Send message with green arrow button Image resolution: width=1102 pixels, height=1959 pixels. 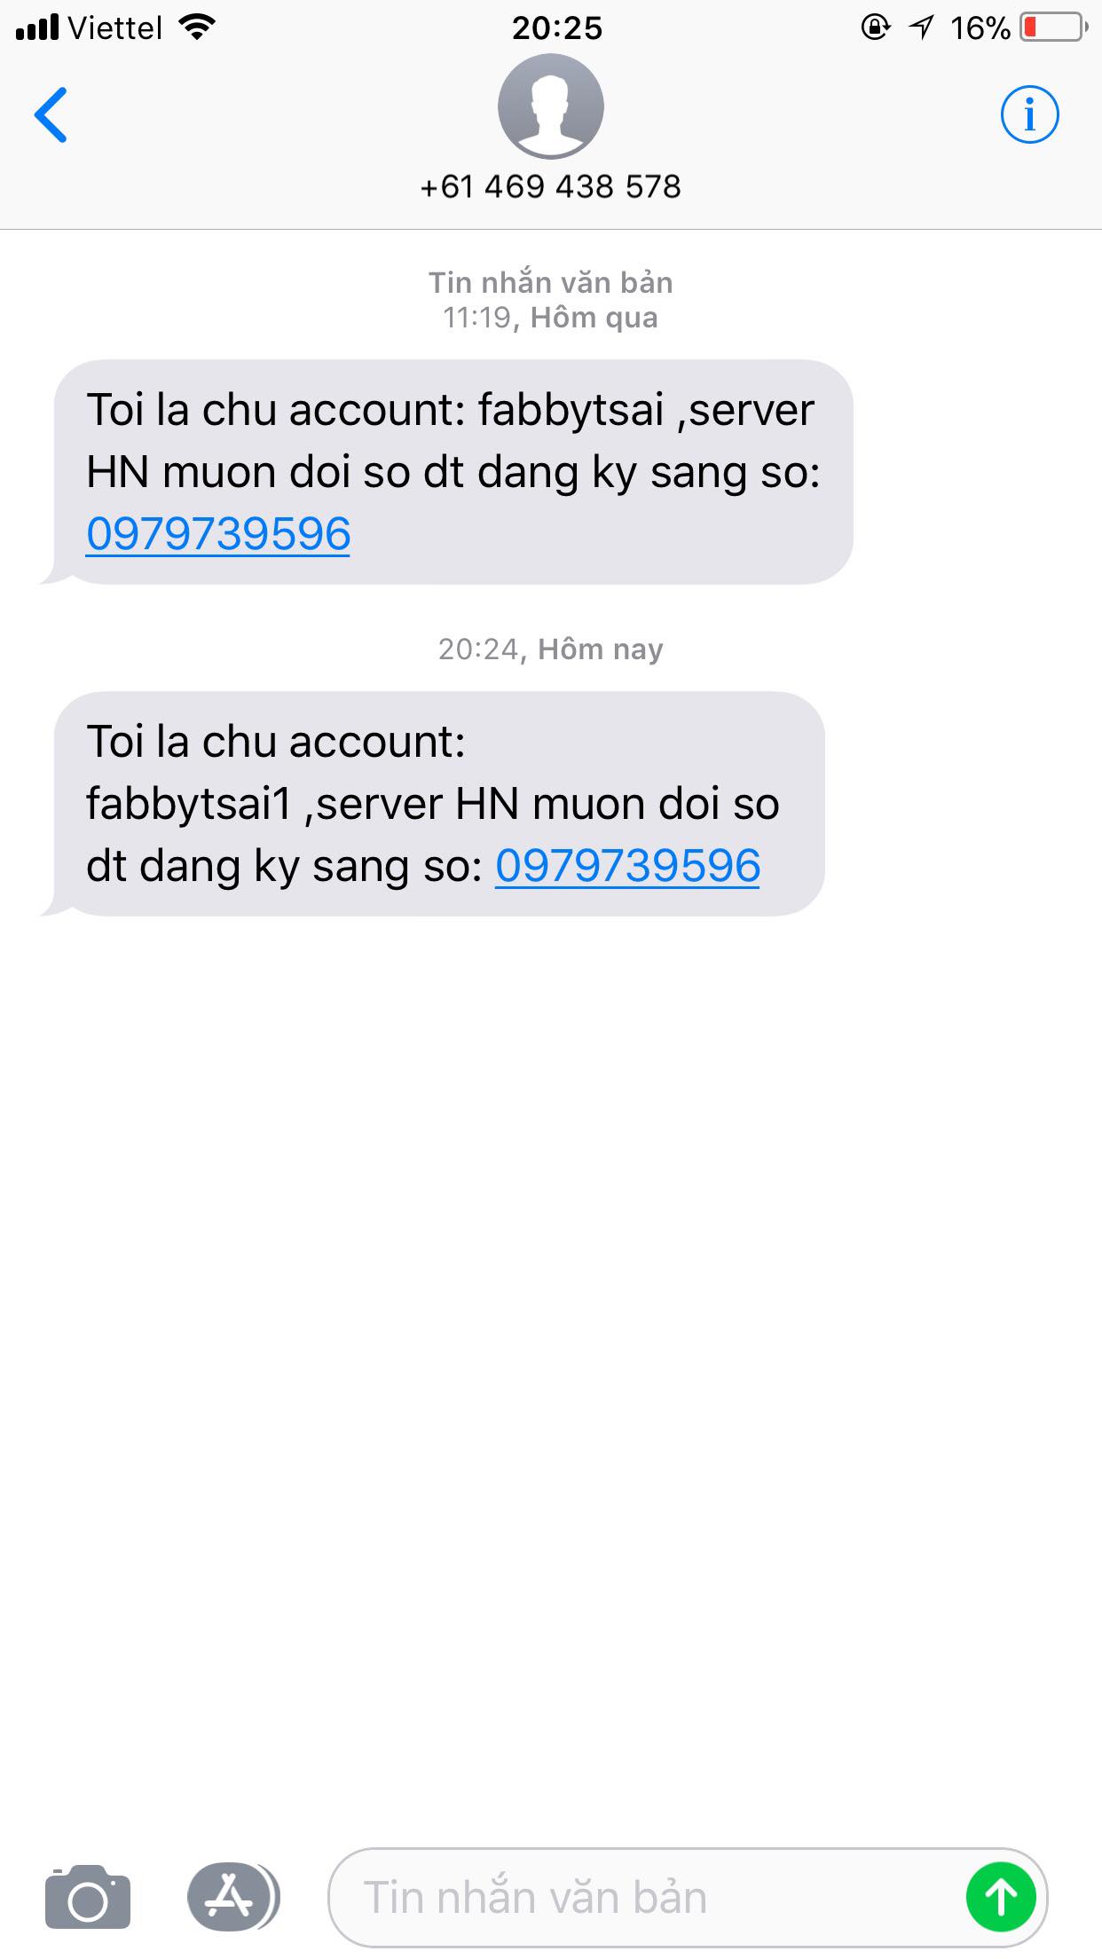(1001, 1897)
